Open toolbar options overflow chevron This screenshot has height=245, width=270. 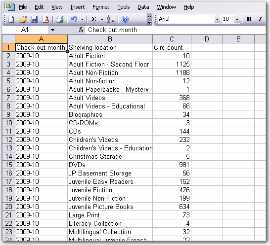[x=149, y=19]
